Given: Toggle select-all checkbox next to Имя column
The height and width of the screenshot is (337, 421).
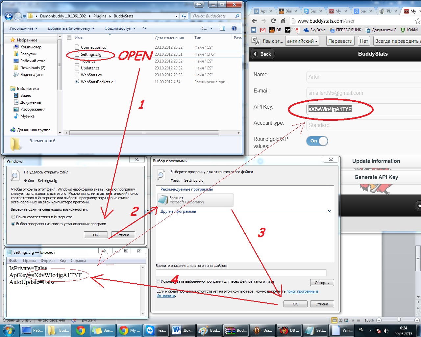Looking at the screenshot, I should click(69, 38).
